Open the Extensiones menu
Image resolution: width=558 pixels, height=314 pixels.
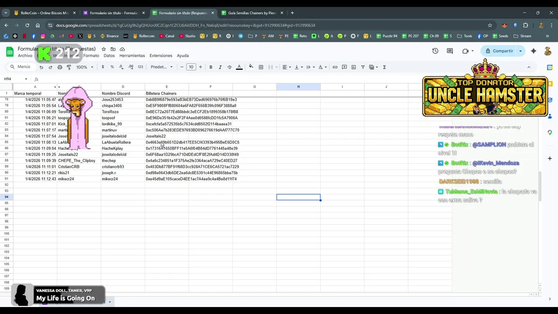tap(161, 56)
